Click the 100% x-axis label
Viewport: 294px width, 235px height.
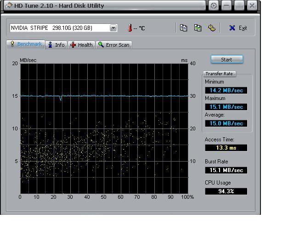point(187,197)
